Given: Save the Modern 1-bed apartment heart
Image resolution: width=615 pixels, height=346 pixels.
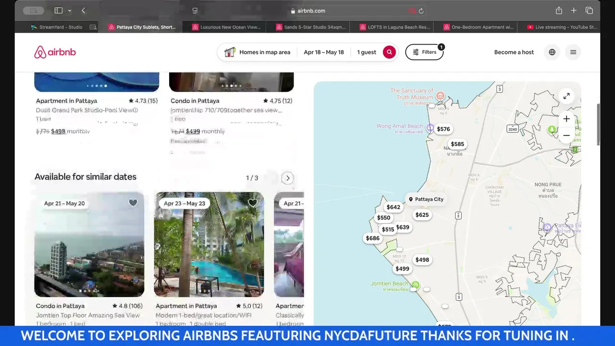Looking at the screenshot, I should (253, 203).
